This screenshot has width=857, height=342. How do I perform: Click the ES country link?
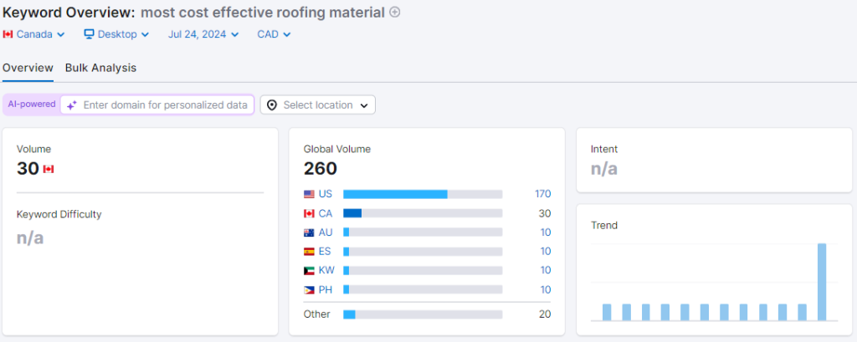326,252
